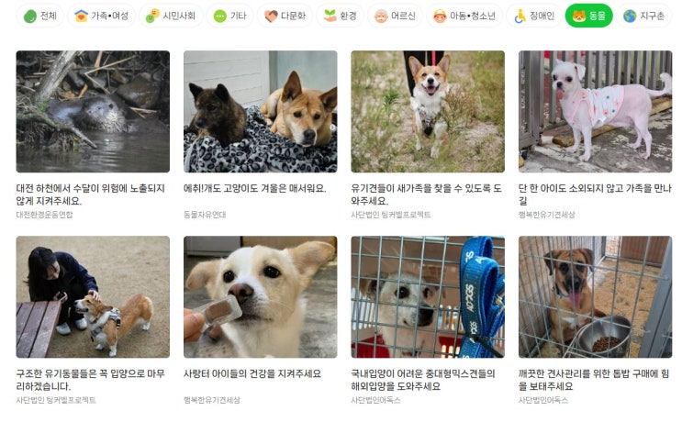Open the 유기견들이 새가족을 찾을 수 있도록 title
This screenshot has height=422, width=682.
click(x=426, y=194)
